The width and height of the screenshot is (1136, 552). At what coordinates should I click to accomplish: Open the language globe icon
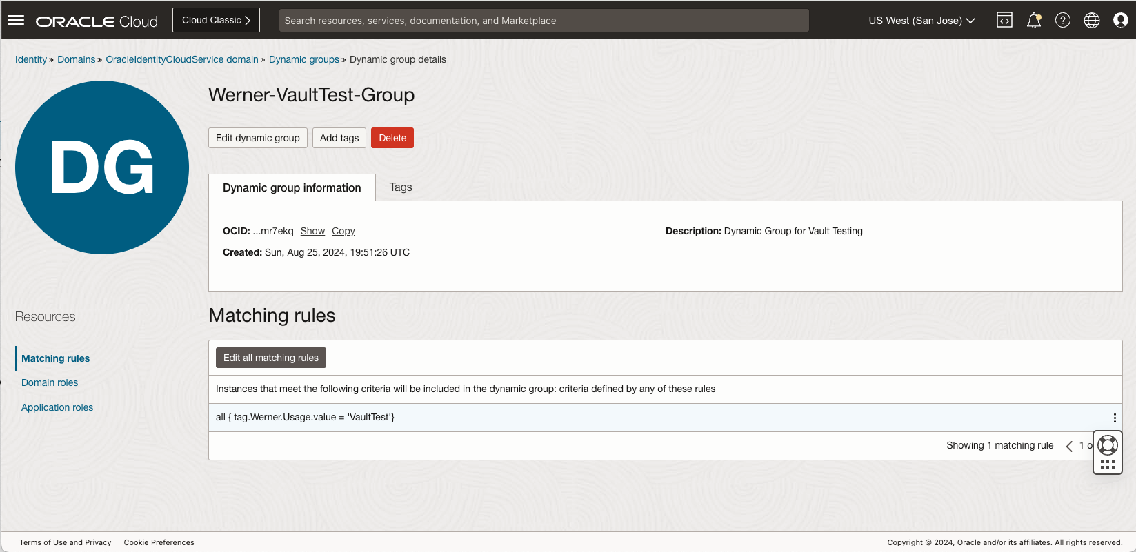pyautogui.click(x=1091, y=20)
